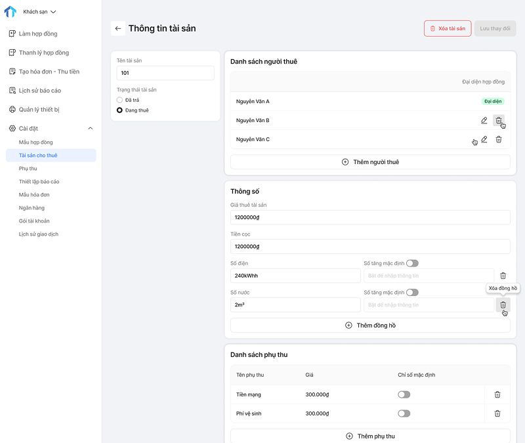Click the Phí vệ sinh surcharge name
525x443 pixels.
(249, 413)
